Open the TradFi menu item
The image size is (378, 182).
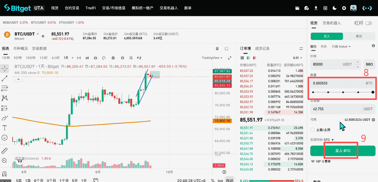point(91,8)
